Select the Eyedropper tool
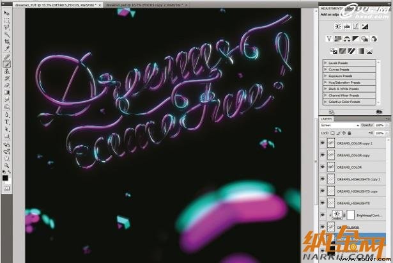393x263 pixels. click(7, 49)
